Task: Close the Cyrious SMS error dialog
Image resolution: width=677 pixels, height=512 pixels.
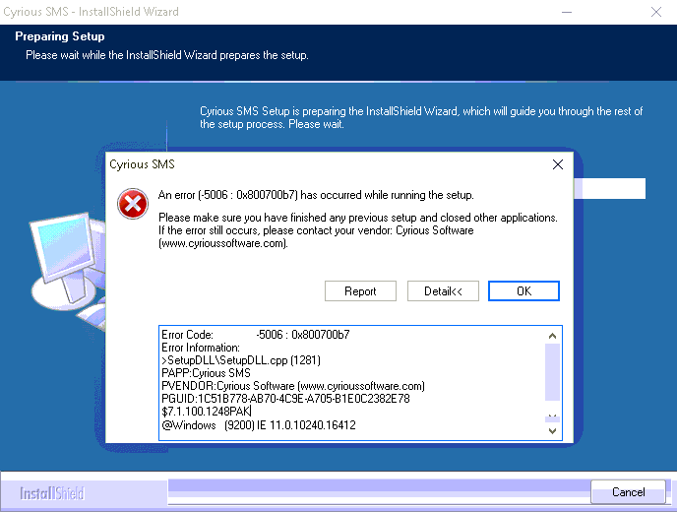Action: point(557,164)
